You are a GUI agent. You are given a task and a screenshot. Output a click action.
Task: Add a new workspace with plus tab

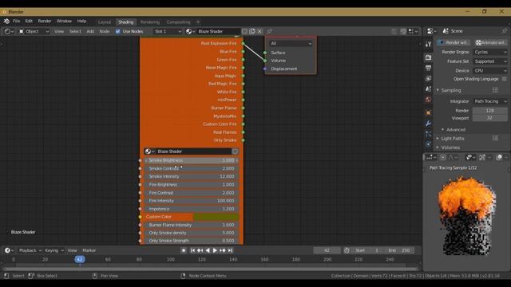(x=198, y=22)
